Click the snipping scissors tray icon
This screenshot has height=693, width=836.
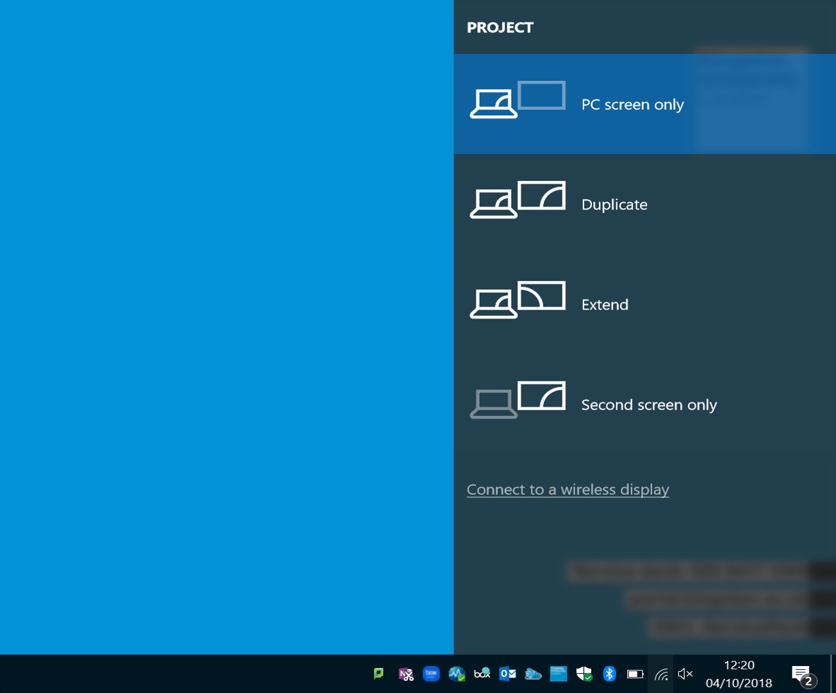pos(406,674)
